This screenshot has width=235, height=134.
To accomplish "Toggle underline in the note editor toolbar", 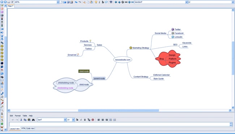I will pos(85,120).
